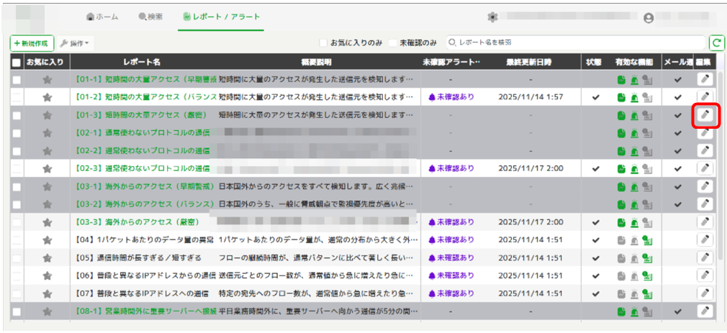Click the 有効な機能 column header
727x333 pixels.
tap(634, 63)
